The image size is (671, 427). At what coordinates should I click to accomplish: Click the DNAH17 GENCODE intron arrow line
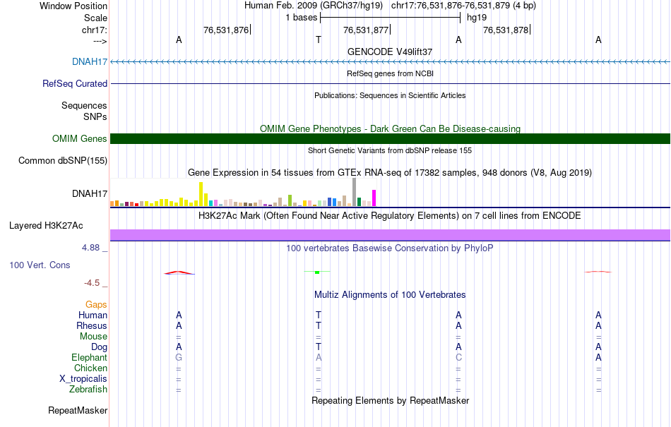(x=390, y=61)
